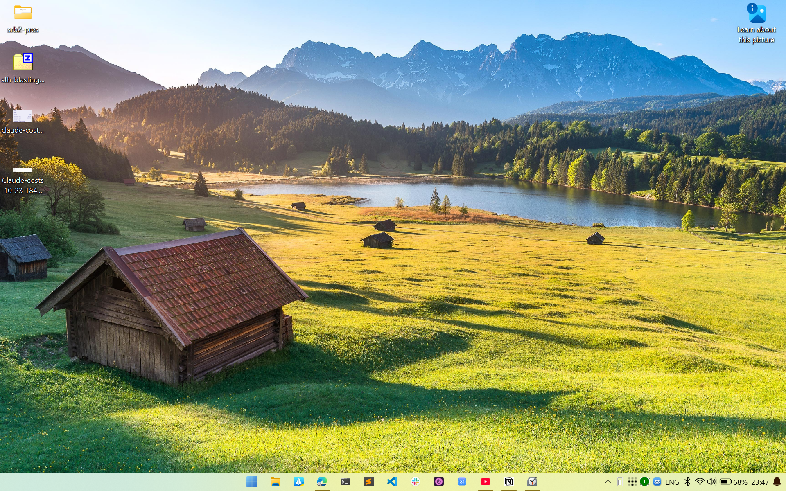Select the sth-blasting zip archive icon
The width and height of the screenshot is (786, 491).
pyautogui.click(x=23, y=69)
